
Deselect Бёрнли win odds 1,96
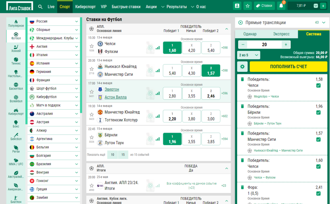tap(172, 139)
